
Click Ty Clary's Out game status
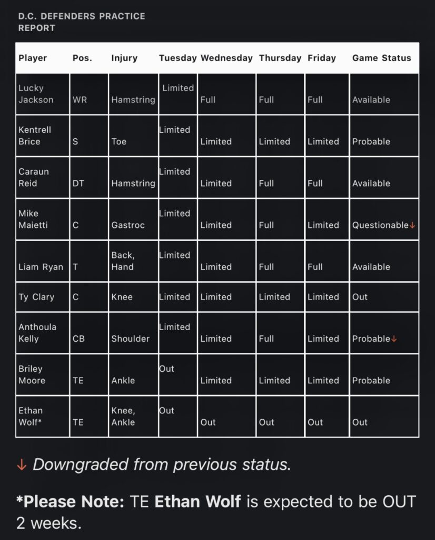(360, 297)
